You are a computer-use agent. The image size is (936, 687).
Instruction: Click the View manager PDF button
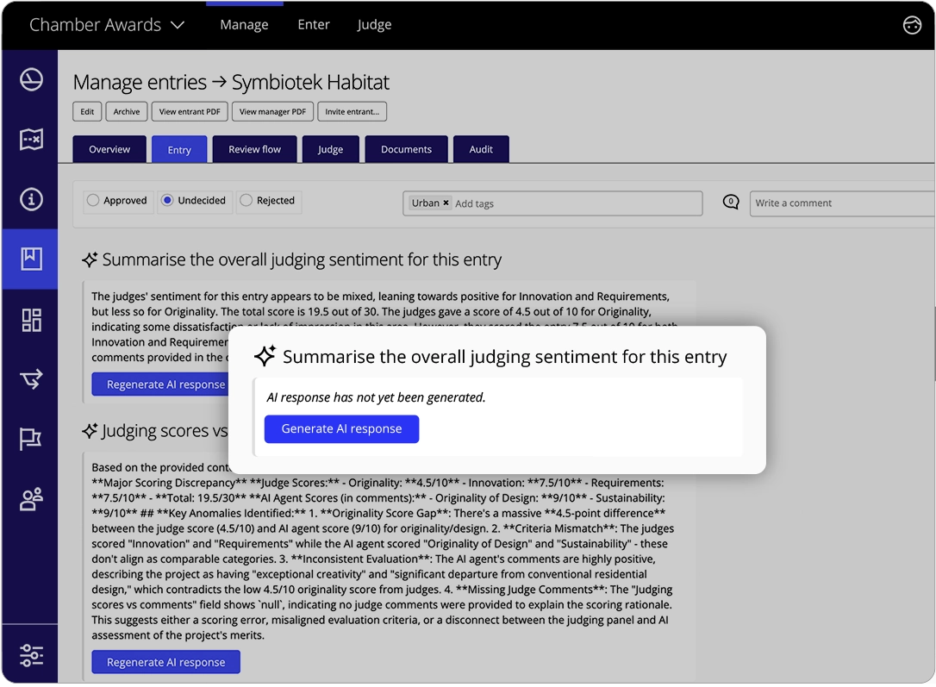[272, 112]
